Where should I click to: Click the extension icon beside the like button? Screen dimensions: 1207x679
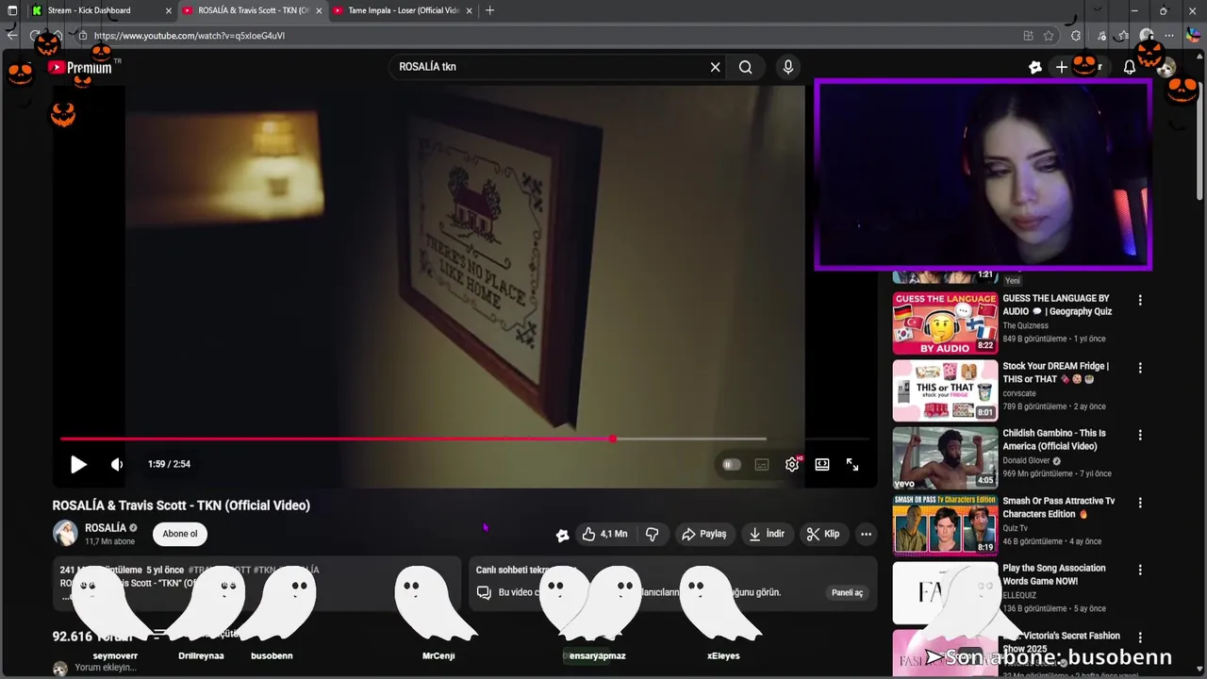(x=562, y=535)
